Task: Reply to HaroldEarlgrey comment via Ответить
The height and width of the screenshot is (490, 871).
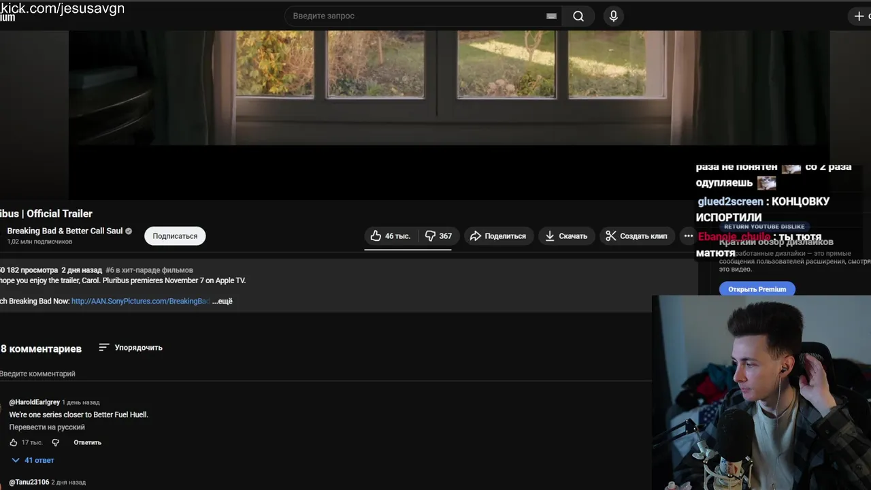Action: tap(87, 442)
